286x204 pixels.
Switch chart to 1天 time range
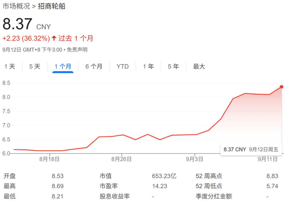(x=10, y=67)
